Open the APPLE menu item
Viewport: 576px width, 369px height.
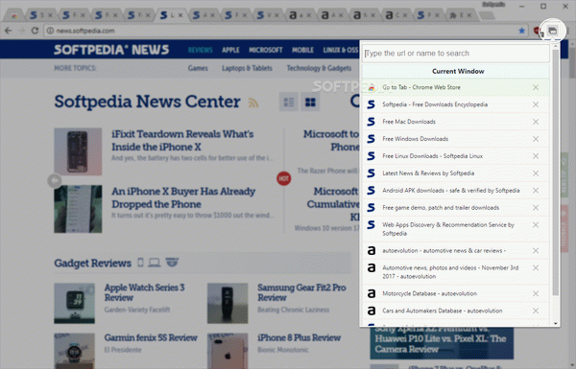(230, 50)
